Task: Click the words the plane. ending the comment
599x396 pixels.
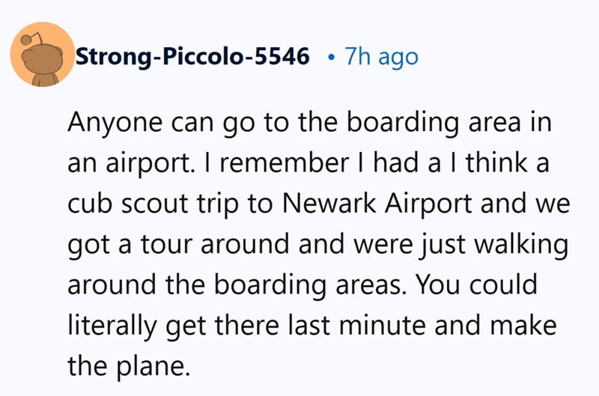Action: pyautogui.click(x=129, y=366)
